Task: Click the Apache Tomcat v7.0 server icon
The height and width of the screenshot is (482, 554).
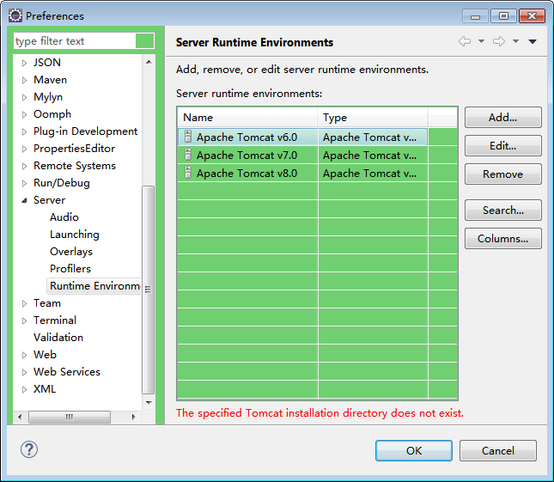Action: coord(188,155)
